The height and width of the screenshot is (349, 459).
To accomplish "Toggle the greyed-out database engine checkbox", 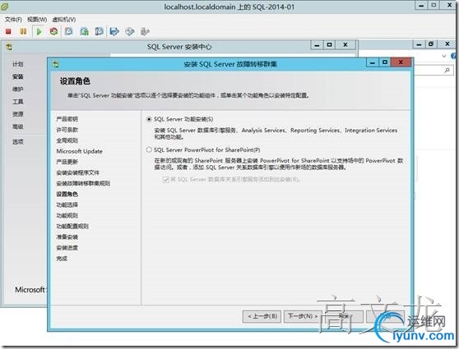I will (x=165, y=180).
